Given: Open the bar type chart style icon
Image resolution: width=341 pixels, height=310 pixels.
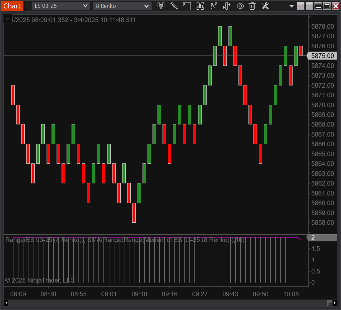Looking at the screenshot, I should coord(161,6).
